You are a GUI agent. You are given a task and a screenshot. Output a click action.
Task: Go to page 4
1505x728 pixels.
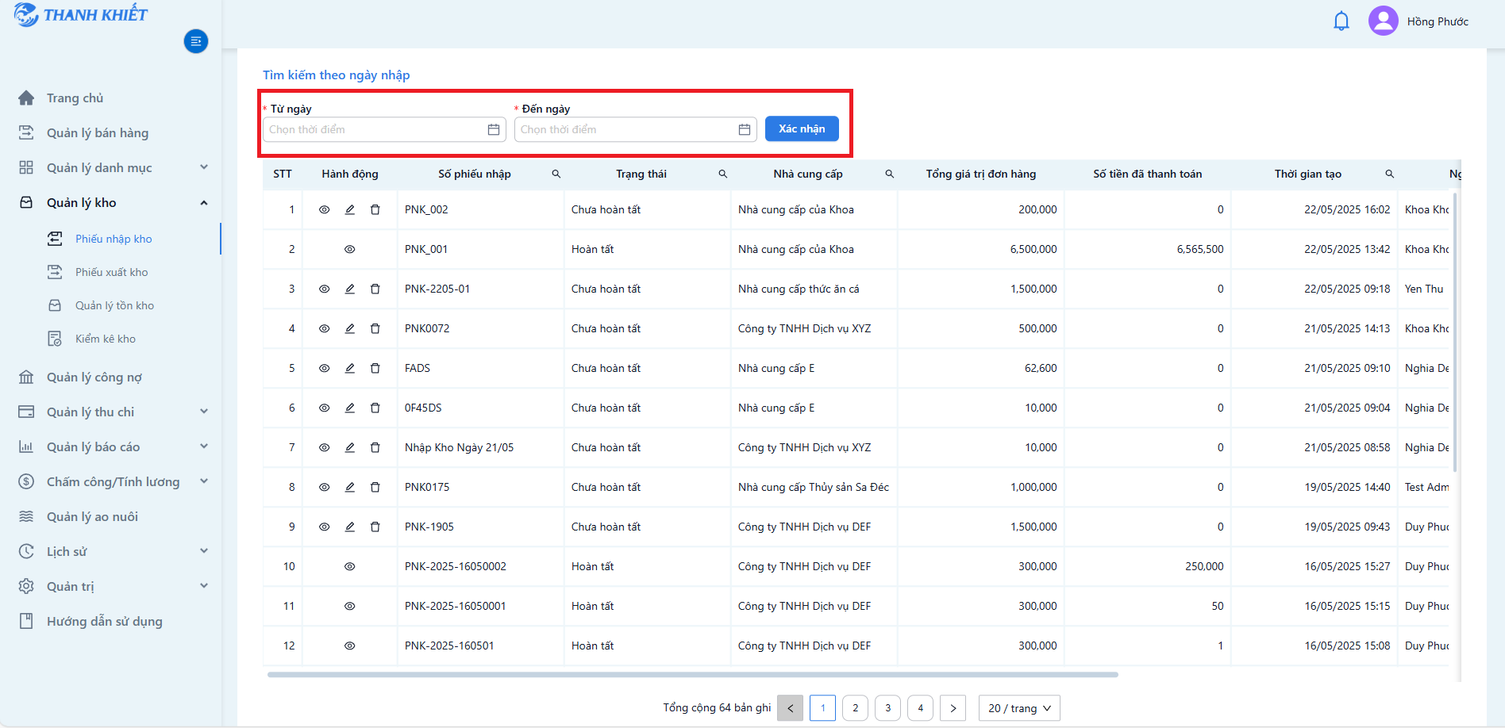[x=920, y=708]
